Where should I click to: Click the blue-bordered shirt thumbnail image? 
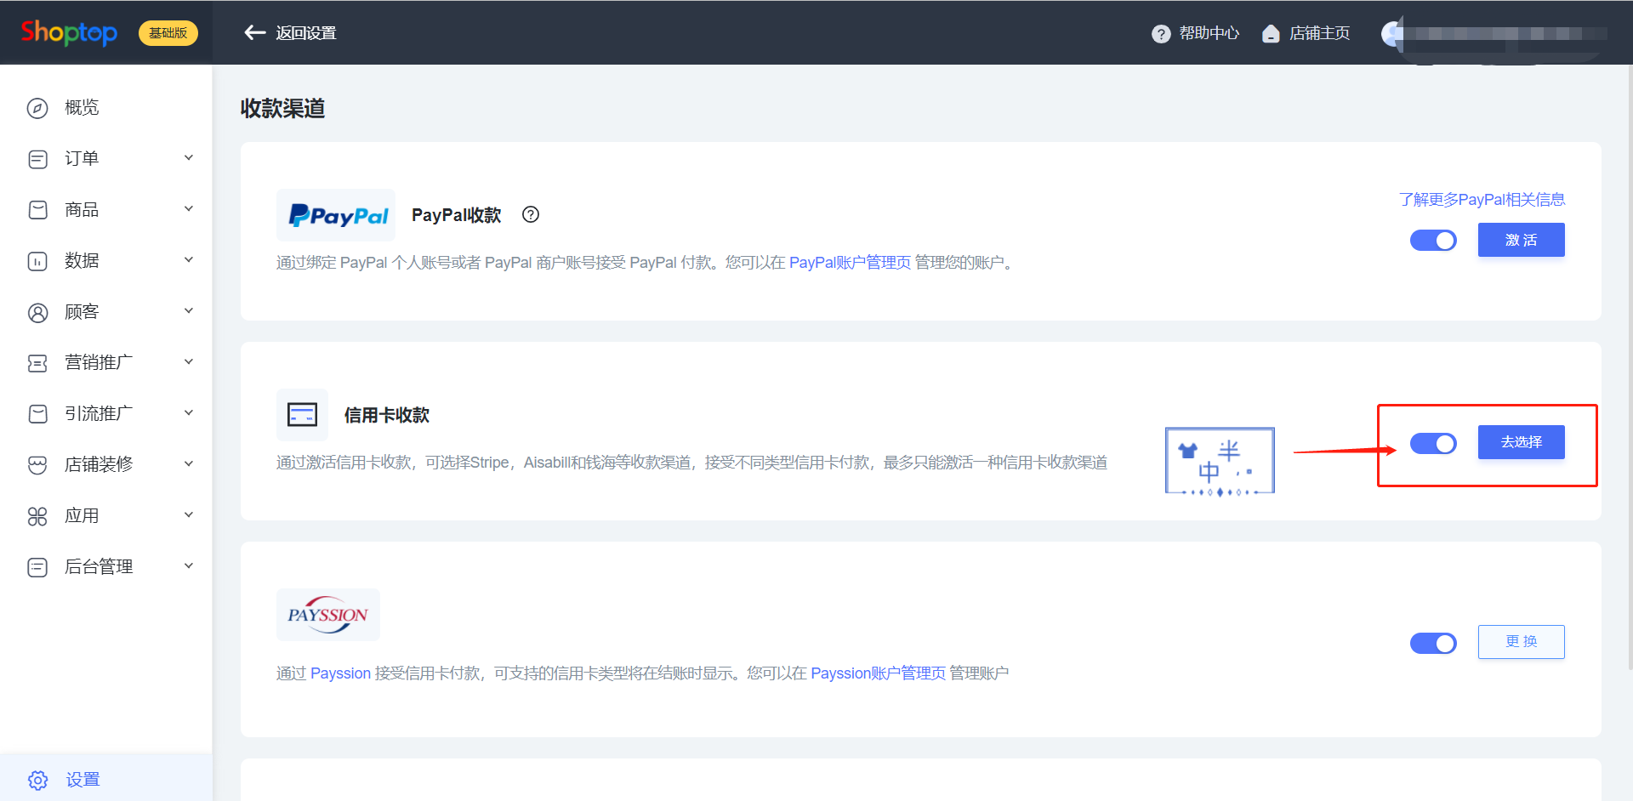(x=1220, y=461)
